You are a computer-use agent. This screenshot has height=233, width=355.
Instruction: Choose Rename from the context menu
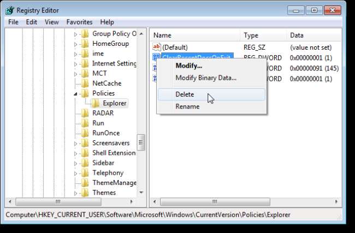211,106
